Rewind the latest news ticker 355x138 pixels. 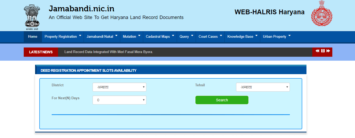click(x=317, y=51)
